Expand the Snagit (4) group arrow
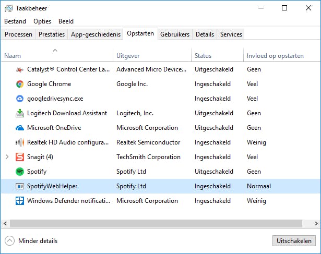Viewport: 321px width, 254px height. (x=7, y=157)
